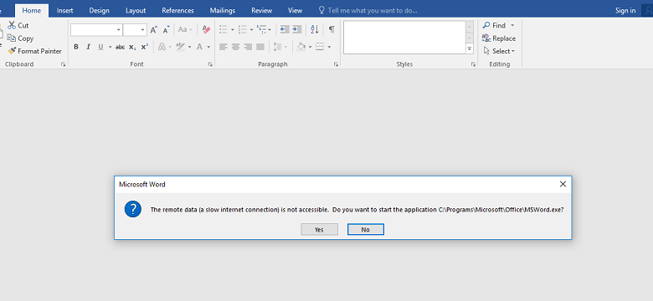653x301 pixels.
Task: Expand font color dropdown arrow
Action: coord(208,47)
